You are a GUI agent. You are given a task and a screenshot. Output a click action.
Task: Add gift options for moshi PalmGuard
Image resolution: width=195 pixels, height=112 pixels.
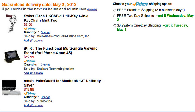coord(33,105)
